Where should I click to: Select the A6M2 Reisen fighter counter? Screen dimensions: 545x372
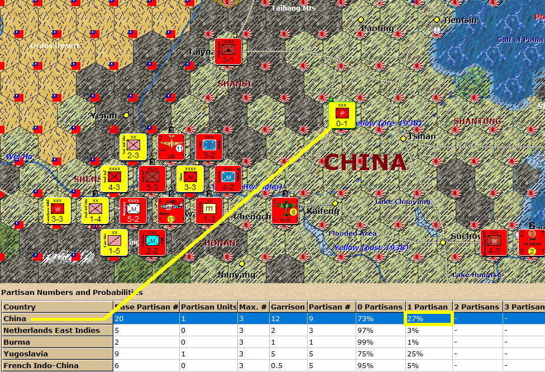(171, 211)
